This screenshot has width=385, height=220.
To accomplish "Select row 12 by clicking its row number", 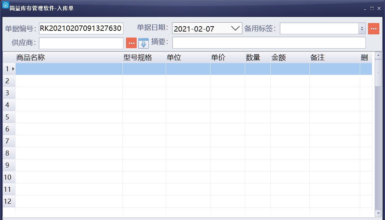I will [8, 201].
